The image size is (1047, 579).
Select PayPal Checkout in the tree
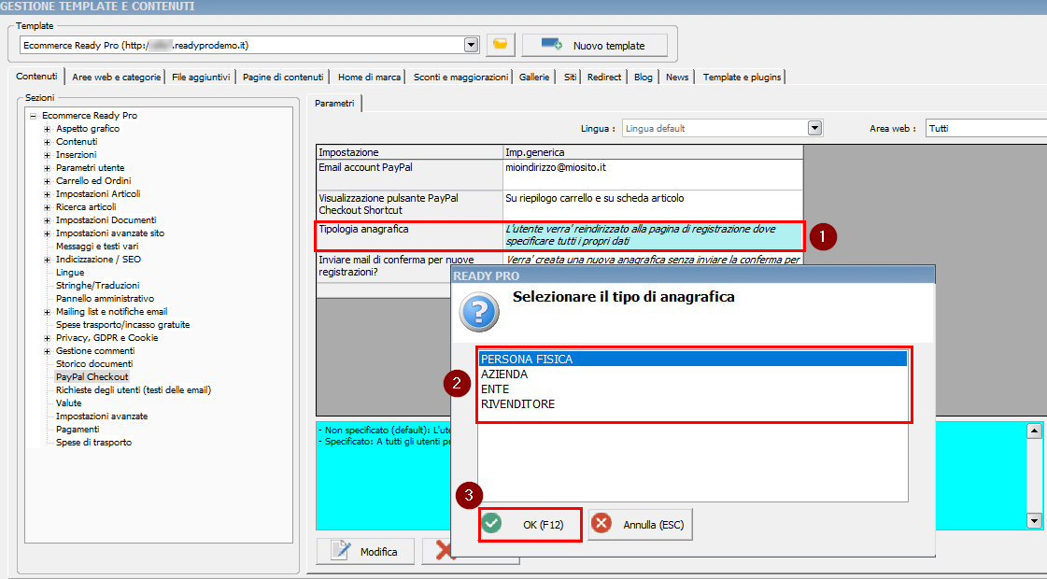pos(92,376)
